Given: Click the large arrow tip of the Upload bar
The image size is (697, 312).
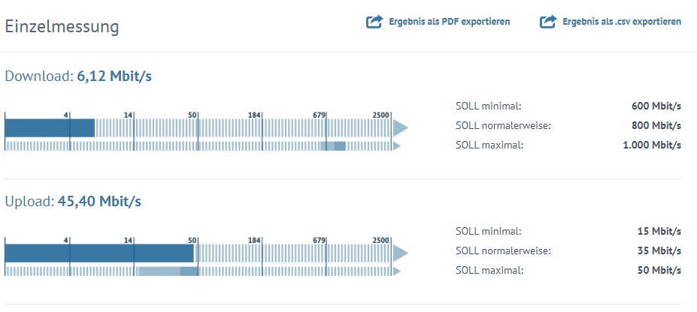Looking at the screenshot, I should click(401, 253).
